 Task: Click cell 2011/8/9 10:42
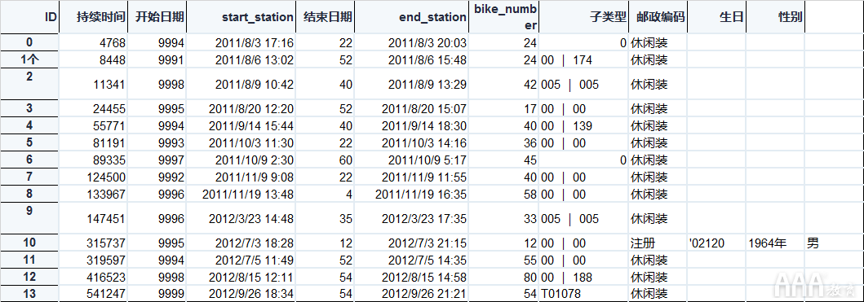(241, 84)
